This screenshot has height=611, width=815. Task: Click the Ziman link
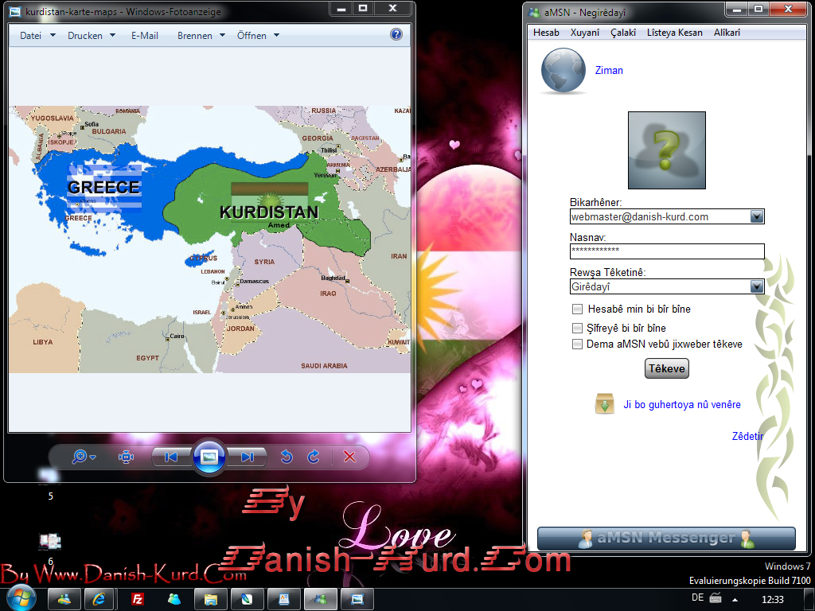pos(609,71)
